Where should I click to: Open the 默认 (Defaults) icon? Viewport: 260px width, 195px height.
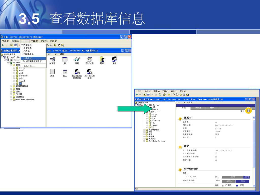65,73
